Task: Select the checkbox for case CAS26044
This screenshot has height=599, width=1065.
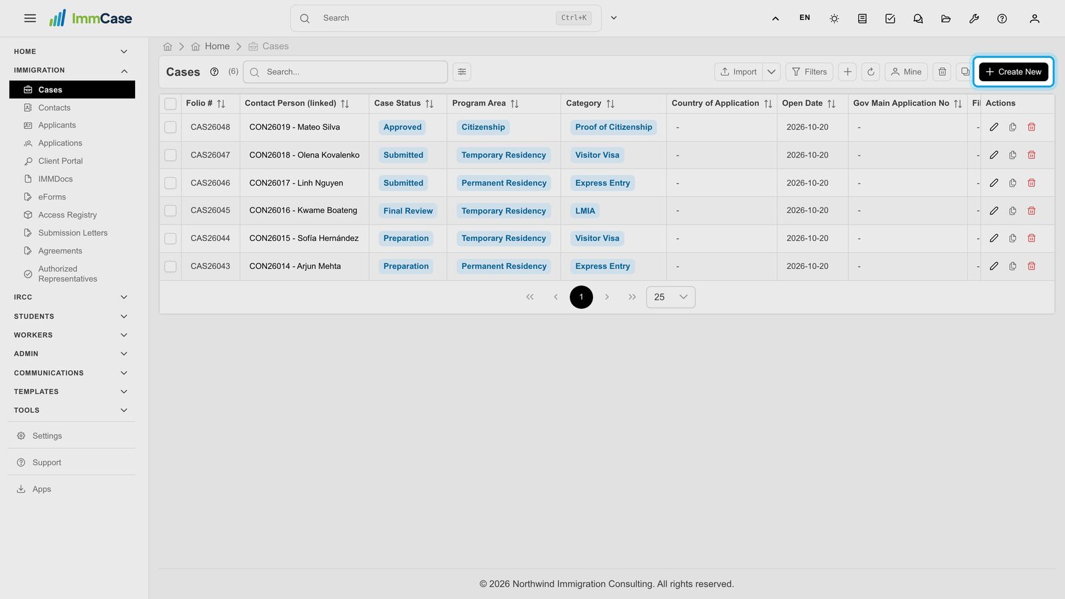Action: point(170,238)
